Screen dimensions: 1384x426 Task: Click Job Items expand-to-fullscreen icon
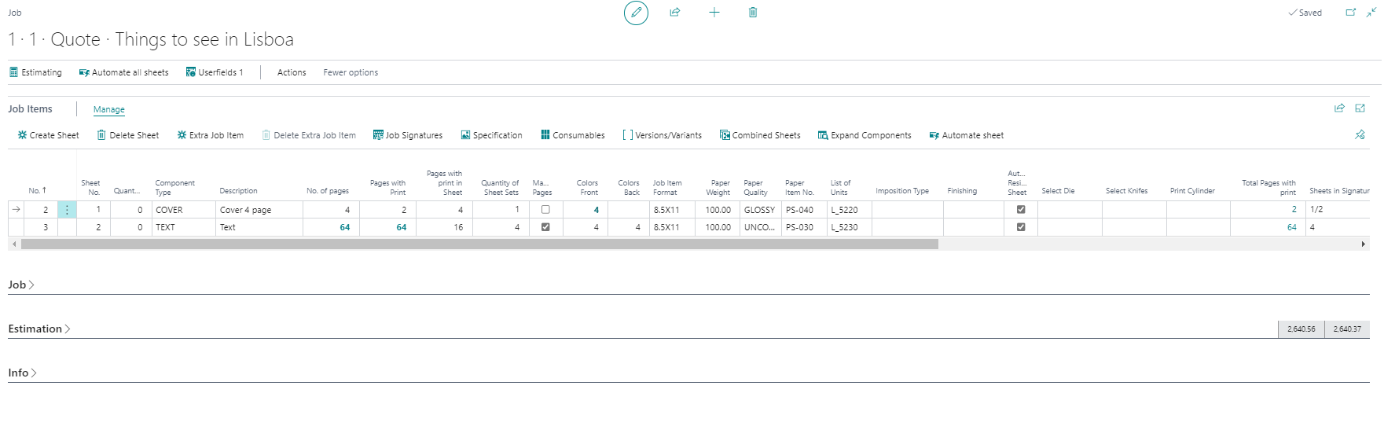tap(1360, 108)
